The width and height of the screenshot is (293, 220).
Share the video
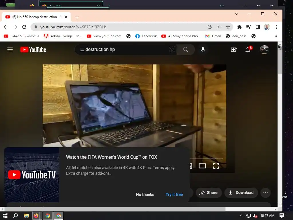[x=209, y=193]
